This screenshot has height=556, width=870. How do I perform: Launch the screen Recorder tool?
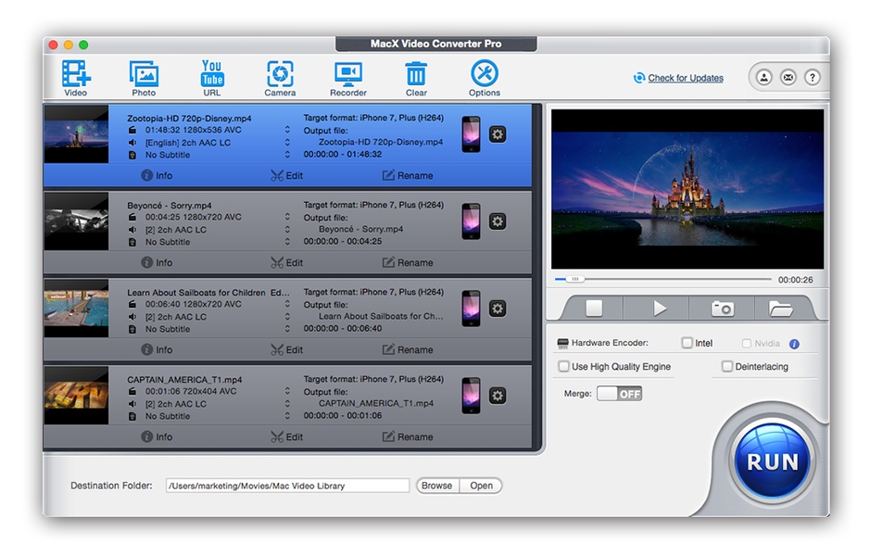click(x=347, y=74)
